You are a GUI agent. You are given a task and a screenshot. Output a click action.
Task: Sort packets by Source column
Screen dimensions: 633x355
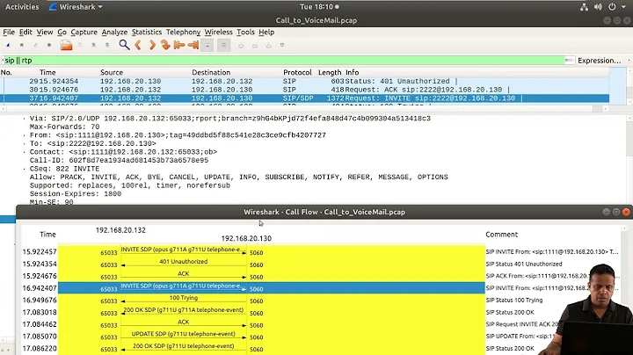coord(112,73)
